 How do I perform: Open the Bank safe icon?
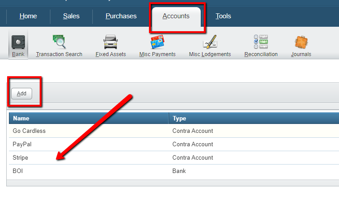[18, 42]
